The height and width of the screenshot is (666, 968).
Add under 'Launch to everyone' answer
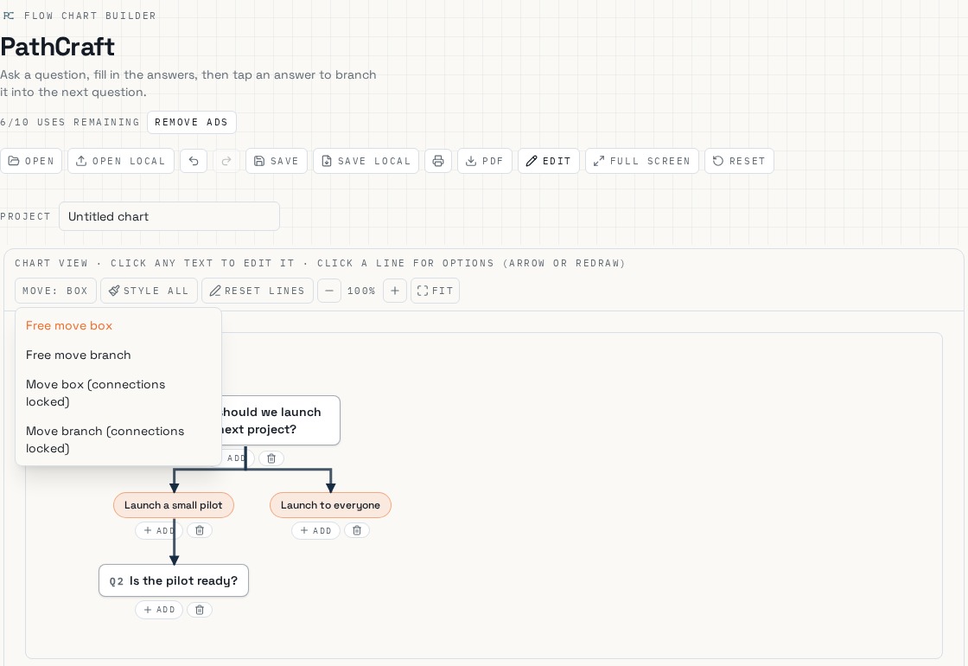click(x=315, y=531)
